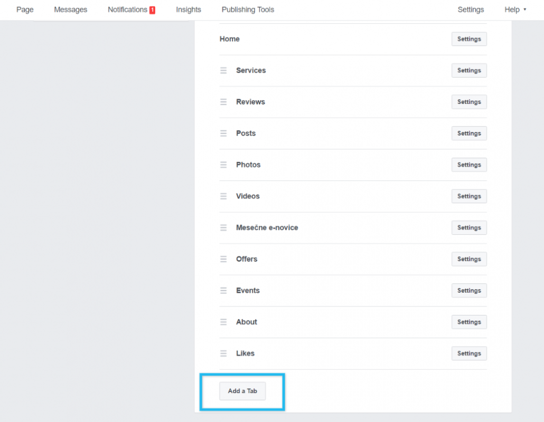
Task: Open the Insights menu item
Action: click(x=189, y=9)
